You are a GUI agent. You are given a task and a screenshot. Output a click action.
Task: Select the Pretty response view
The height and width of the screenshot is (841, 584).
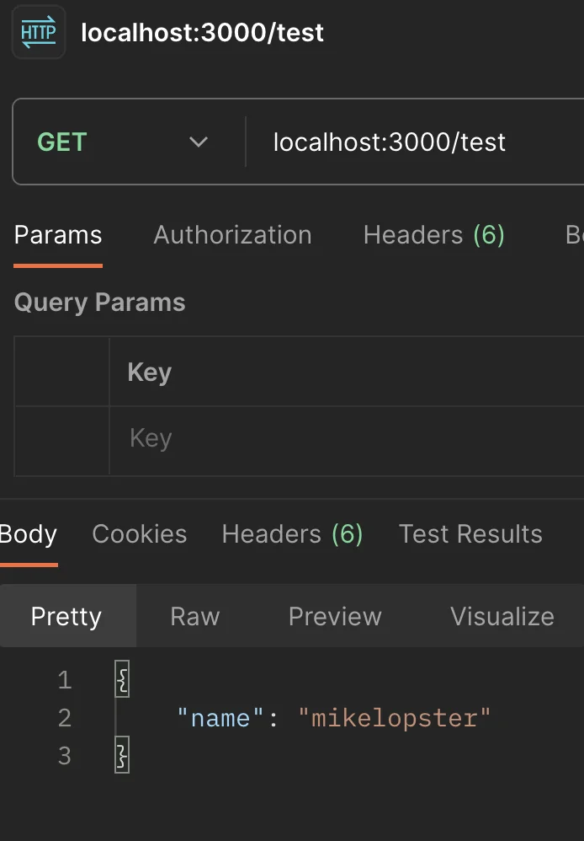[x=66, y=616]
